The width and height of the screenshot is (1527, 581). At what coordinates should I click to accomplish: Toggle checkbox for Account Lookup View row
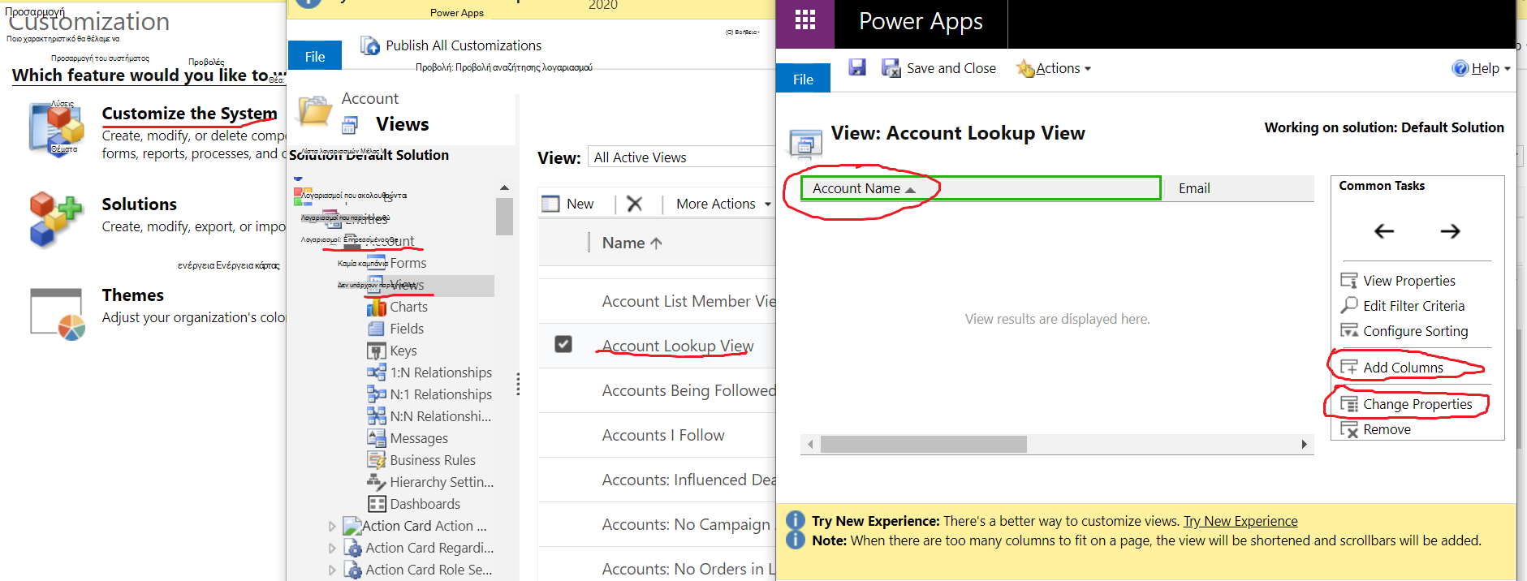coord(563,344)
